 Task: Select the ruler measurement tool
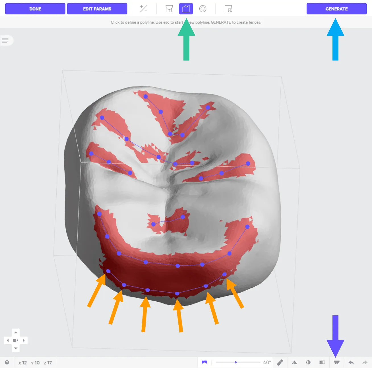(x=280, y=362)
